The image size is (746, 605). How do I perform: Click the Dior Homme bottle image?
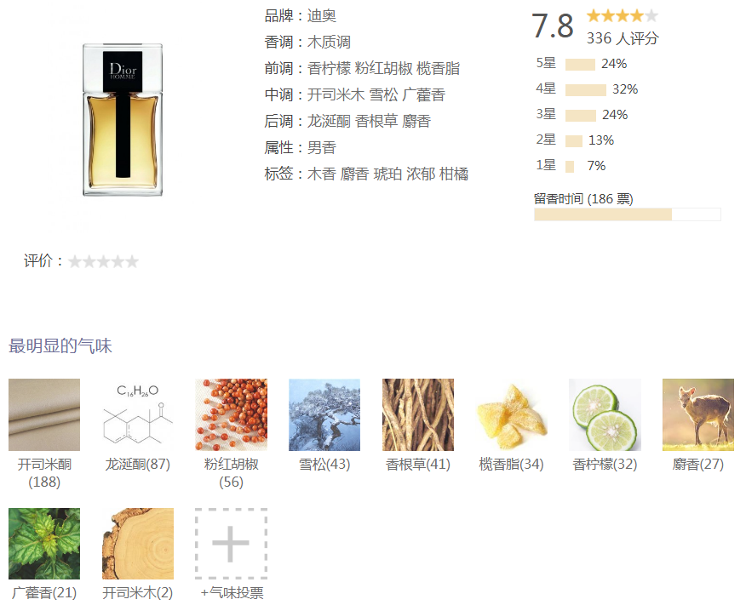point(123,119)
